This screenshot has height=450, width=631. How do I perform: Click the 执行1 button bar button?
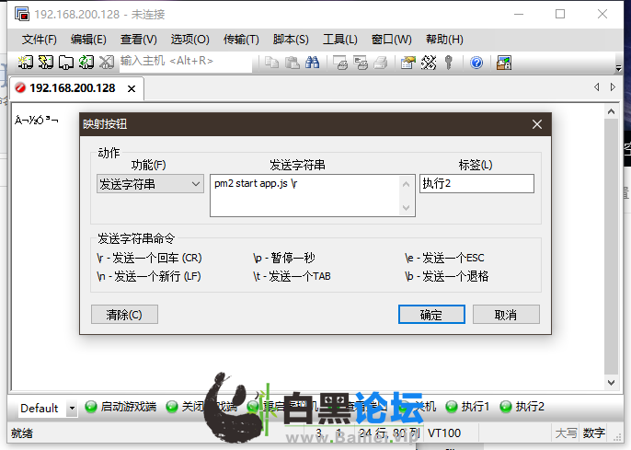[467, 407]
